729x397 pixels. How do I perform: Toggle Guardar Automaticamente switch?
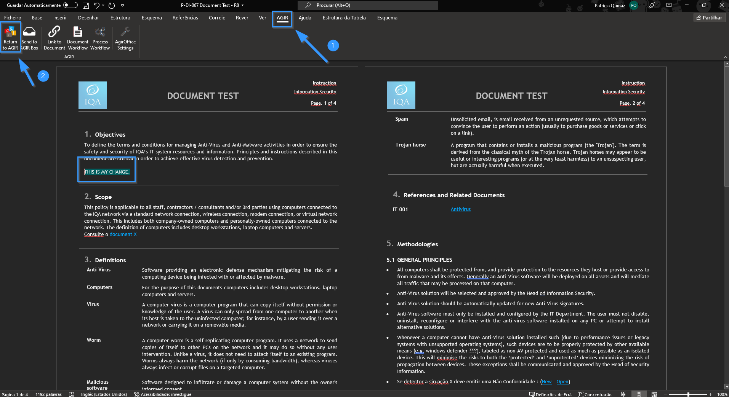coord(70,5)
